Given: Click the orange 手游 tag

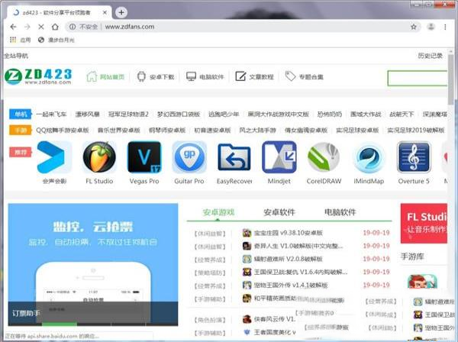Looking at the screenshot, I should tap(20, 130).
